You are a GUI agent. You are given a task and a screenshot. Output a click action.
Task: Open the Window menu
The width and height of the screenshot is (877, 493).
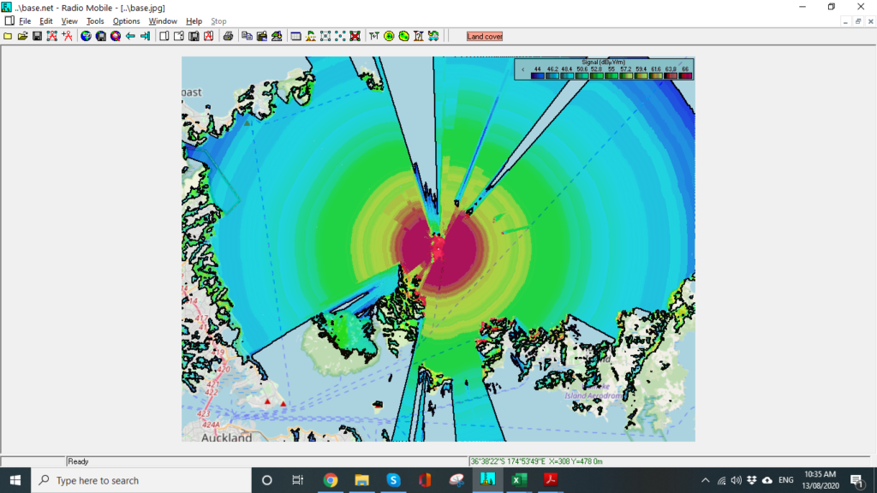(163, 21)
